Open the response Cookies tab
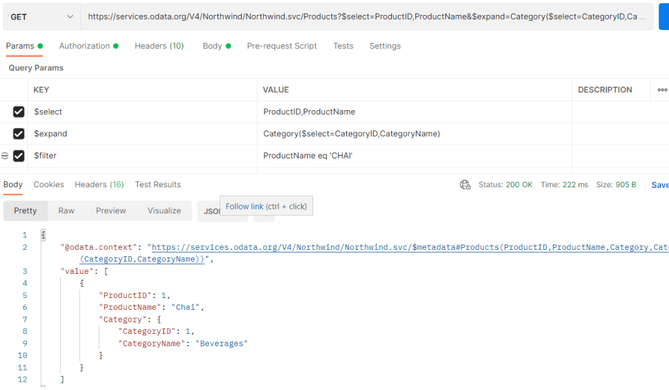The width and height of the screenshot is (669, 390). tap(49, 185)
